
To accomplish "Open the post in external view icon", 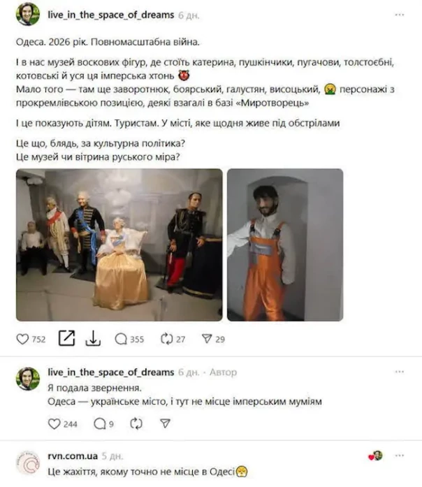I will 67,338.
